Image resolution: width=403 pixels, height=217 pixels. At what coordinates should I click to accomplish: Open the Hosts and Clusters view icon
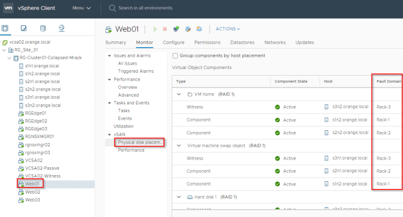pyautogui.click(x=5, y=28)
